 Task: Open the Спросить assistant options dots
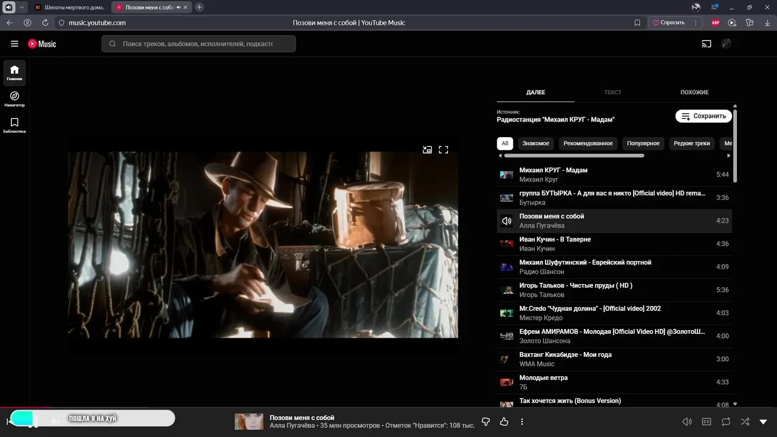[x=696, y=22]
